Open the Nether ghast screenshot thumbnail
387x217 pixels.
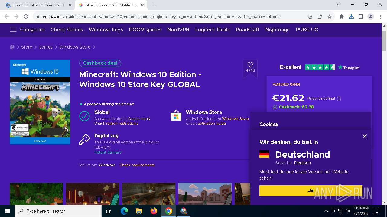click(x=93, y=194)
